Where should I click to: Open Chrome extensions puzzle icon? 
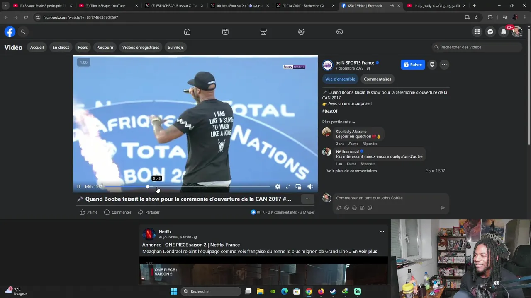[490, 17]
